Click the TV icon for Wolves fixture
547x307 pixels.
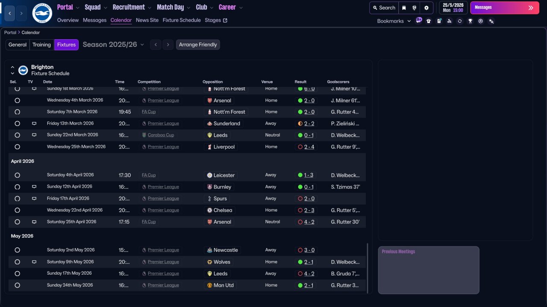pos(34,262)
